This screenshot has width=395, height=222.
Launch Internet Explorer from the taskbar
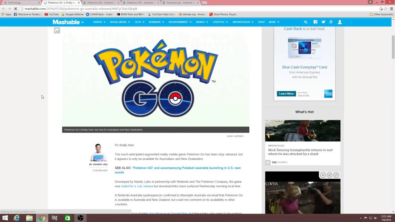point(17,218)
